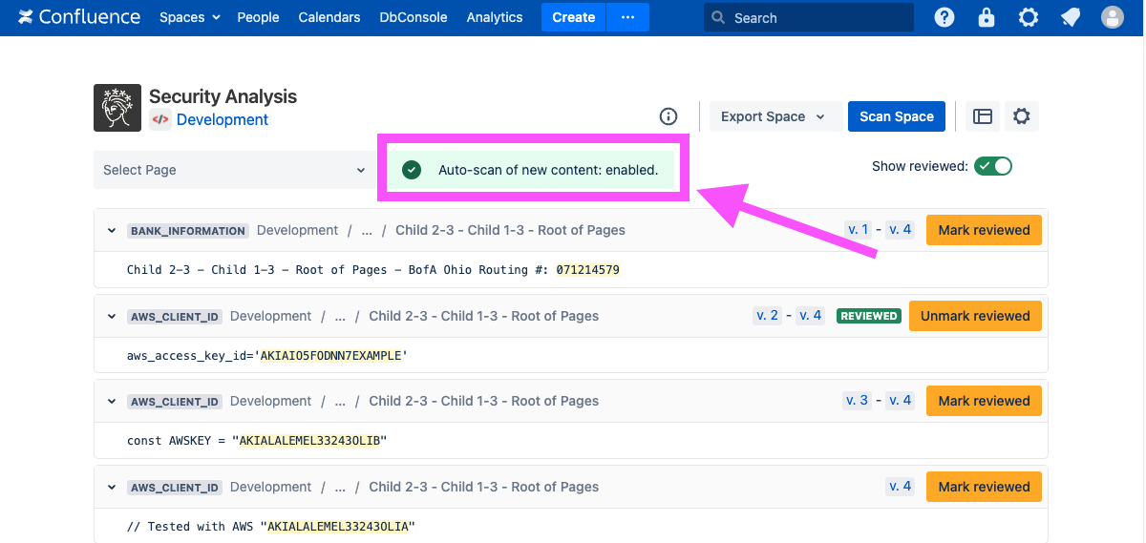Collapse the BANK_INFORMATION finding row
Image resolution: width=1146 pixels, height=543 pixels.
(112, 231)
